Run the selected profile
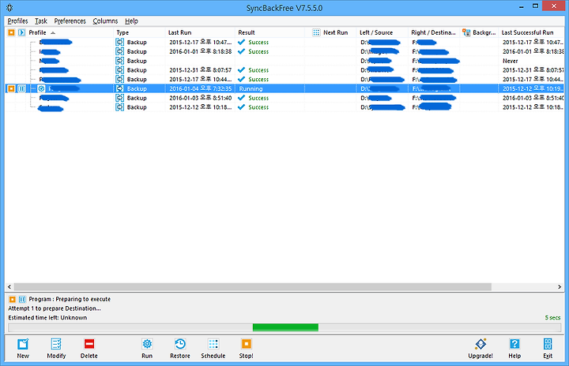Image resolution: width=569 pixels, height=366 pixels. tap(147, 348)
